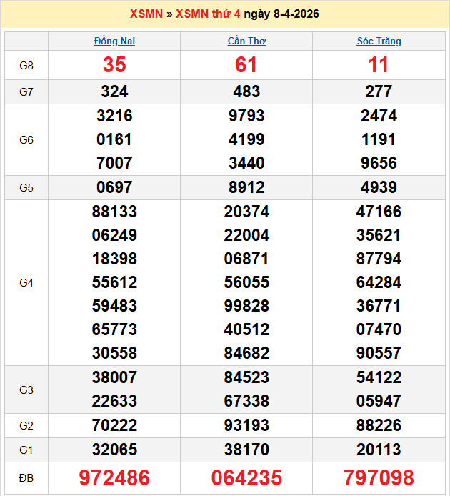This screenshot has height=496, width=450.
Task: Click Sóc Trăng G8 number 11
Action: [x=379, y=65]
